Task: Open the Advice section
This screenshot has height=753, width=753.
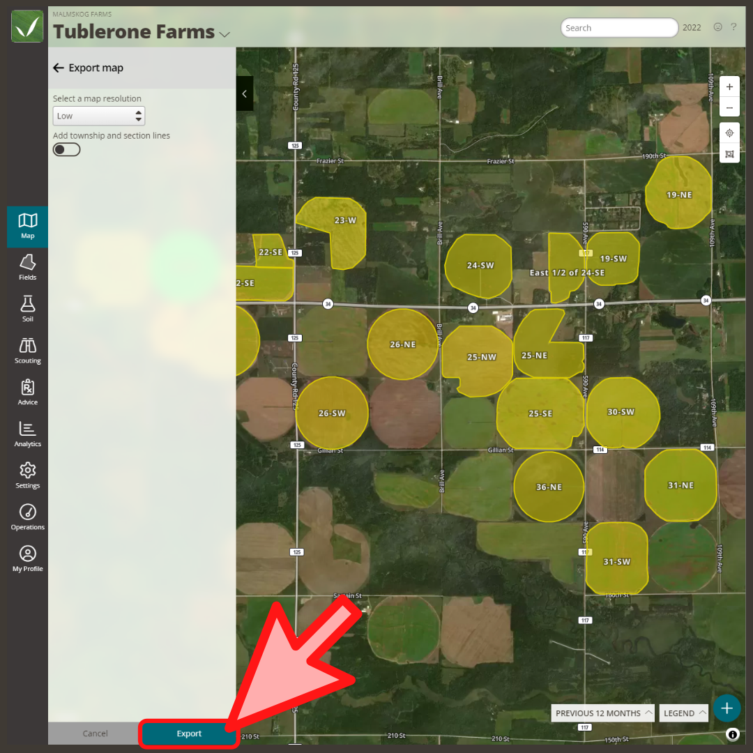Action: point(27,393)
